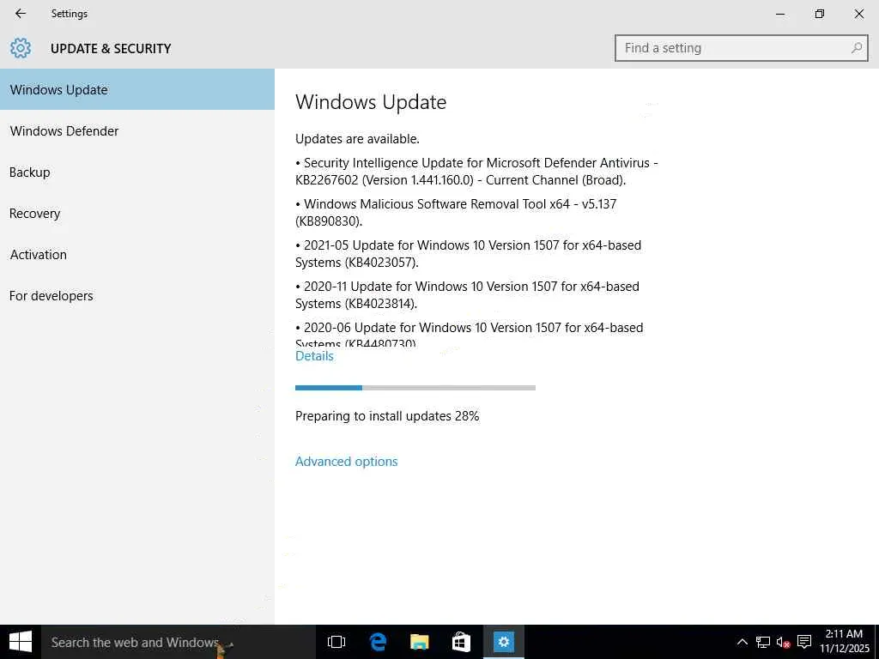Click the Details link
879x659 pixels.
click(x=314, y=356)
